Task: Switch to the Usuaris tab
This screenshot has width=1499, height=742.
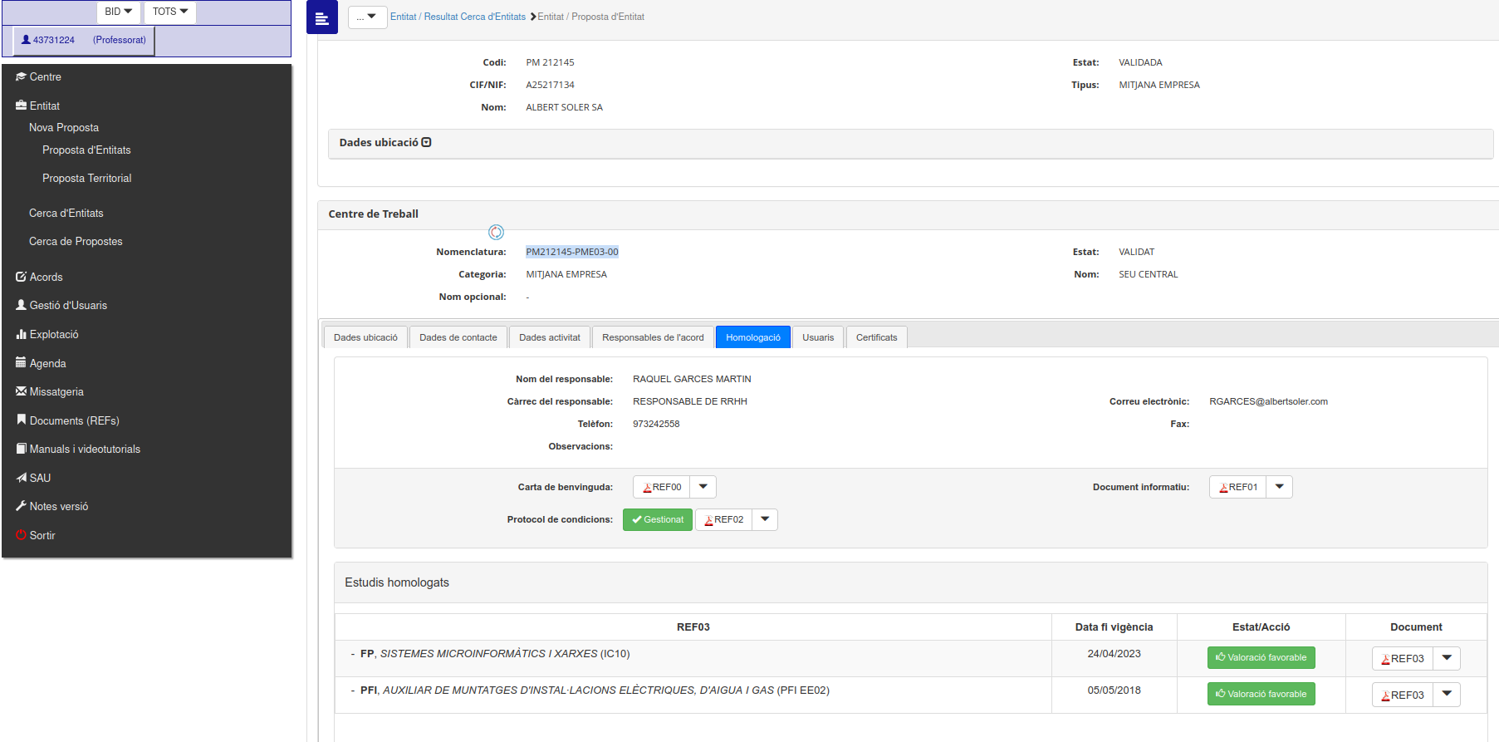Action: click(818, 337)
